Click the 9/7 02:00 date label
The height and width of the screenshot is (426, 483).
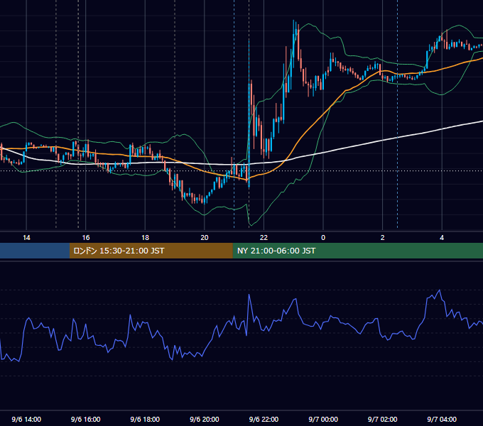(x=383, y=419)
